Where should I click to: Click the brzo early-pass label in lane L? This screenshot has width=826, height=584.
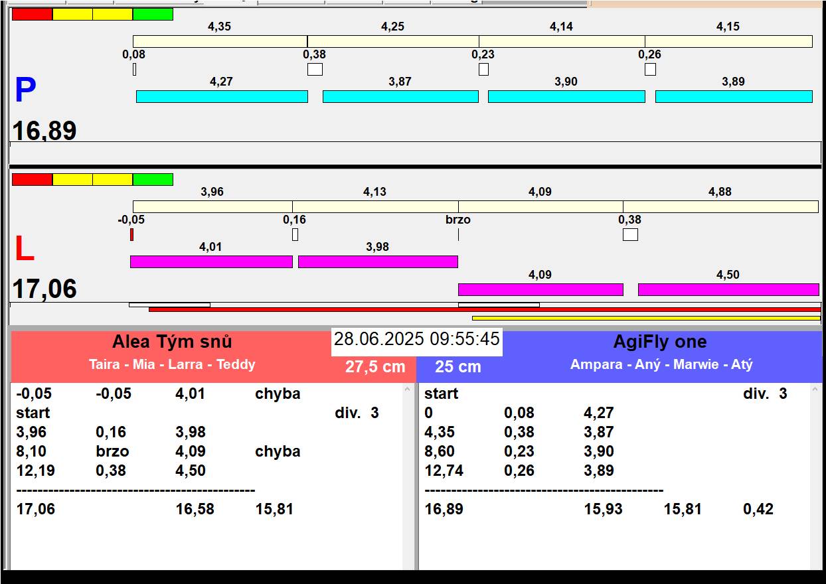coord(458,220)
